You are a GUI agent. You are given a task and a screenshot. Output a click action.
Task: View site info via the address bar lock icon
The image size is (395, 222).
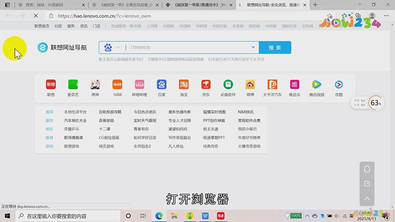coord(51,16)
